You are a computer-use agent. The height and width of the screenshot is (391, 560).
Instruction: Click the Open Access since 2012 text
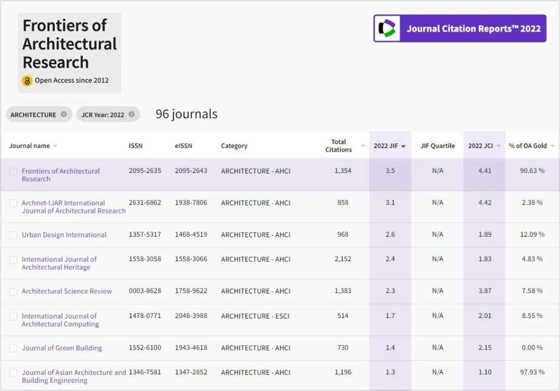tap(72, 81)
